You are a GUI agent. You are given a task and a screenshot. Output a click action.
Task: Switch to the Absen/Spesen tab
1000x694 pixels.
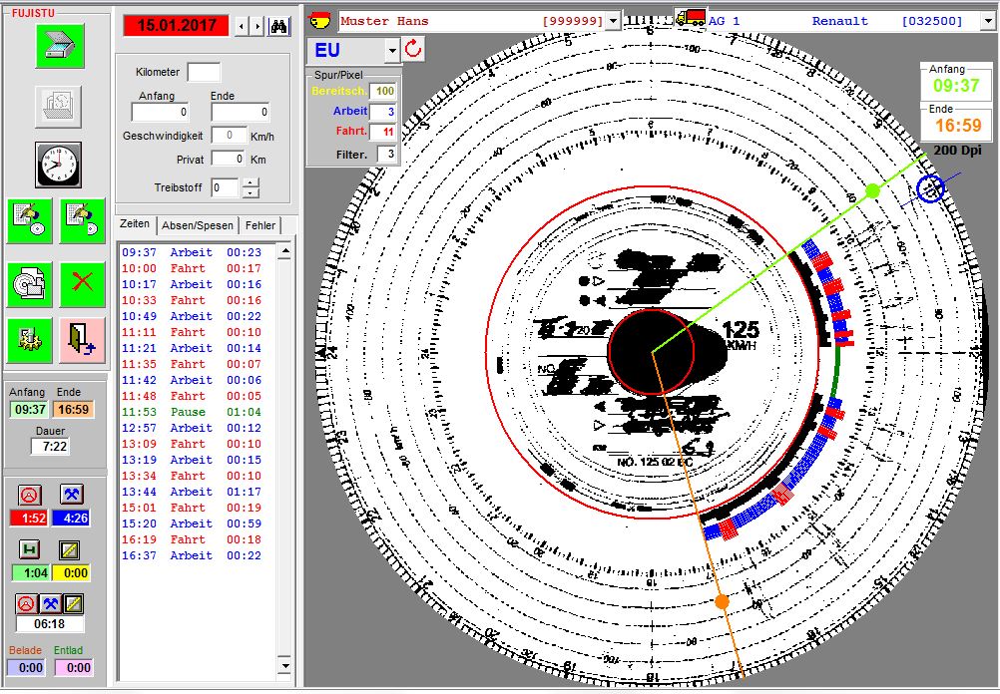pyautogui.click(x=198, y=225)
